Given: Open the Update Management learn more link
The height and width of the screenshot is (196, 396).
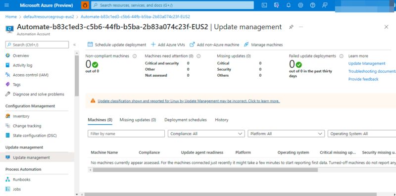Looking at the screenshot, I should click(x=367, y=64).
